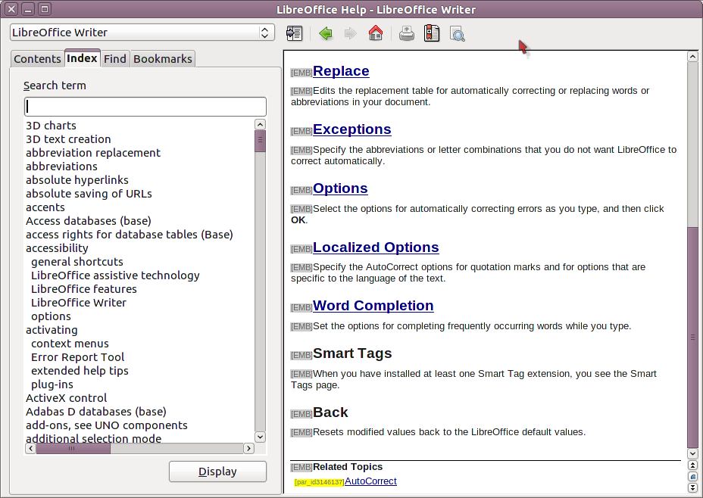The height and width of the screenshot is (498, 703).
Task: Choose the "accents" index entry
Action: (45, 207)
